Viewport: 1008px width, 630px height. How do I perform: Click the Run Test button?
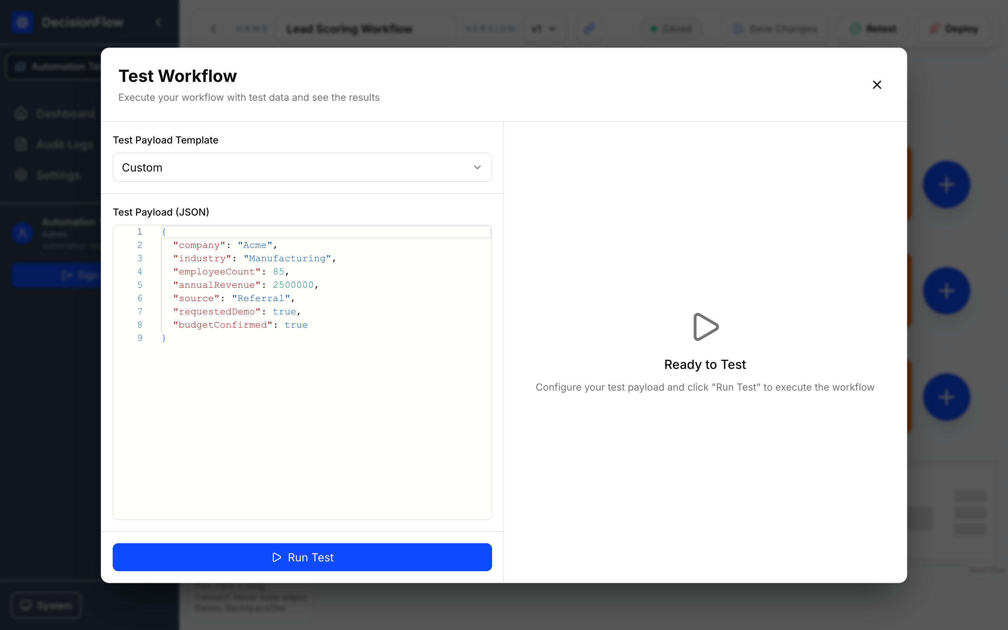pos(302,557)
